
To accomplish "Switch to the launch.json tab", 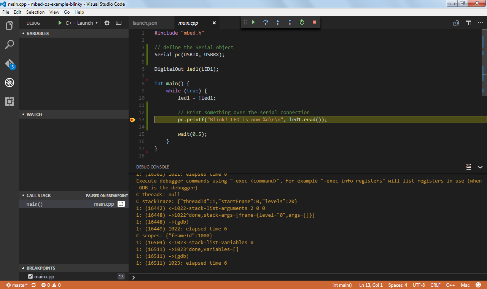I will [x=145, y=23].
